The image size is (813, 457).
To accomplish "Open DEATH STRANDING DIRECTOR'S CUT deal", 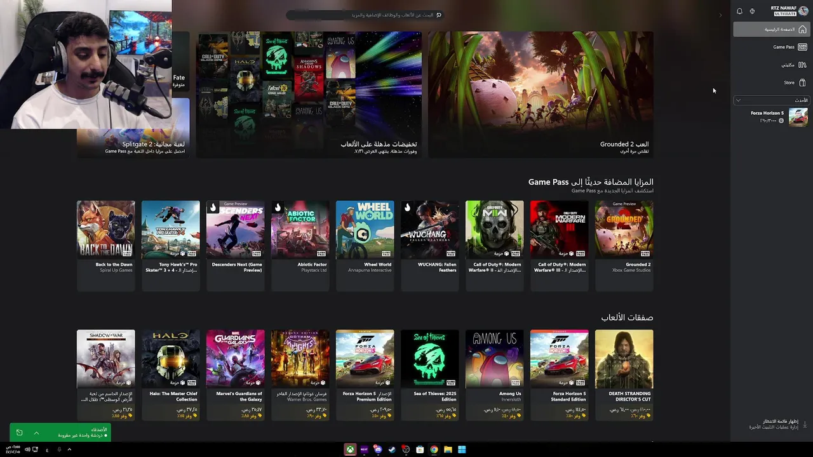I will pyautogui.click(x=624, y=374).
